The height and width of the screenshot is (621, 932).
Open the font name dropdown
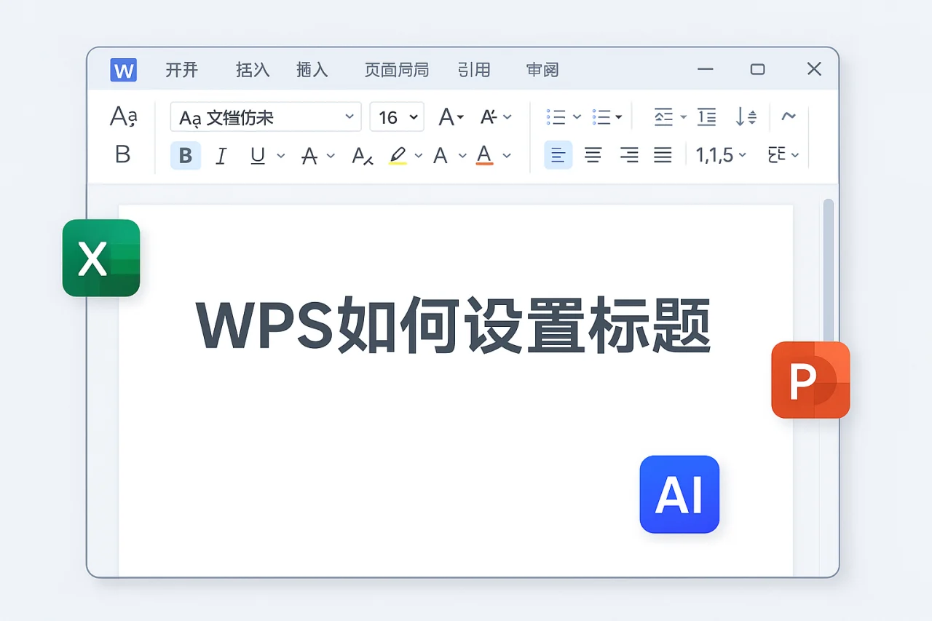265,116
